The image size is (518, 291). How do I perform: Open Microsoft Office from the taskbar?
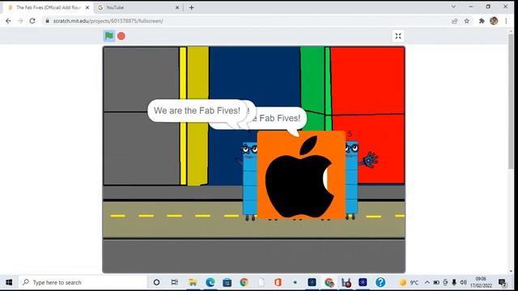[x=278, y=282]
